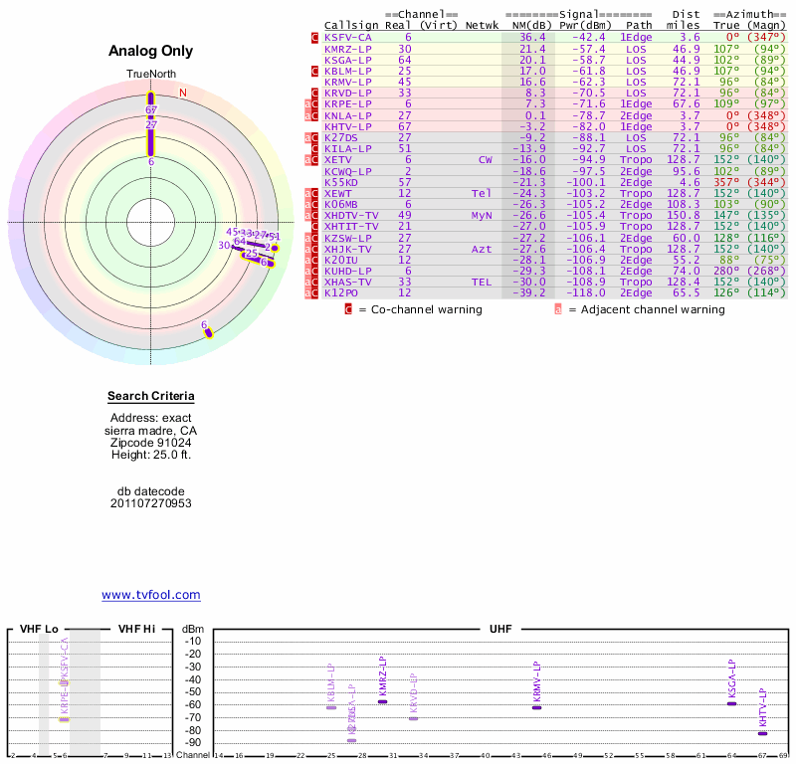
Task: Click the co-channel warning icon in the legend
Action: click(348, 309)
